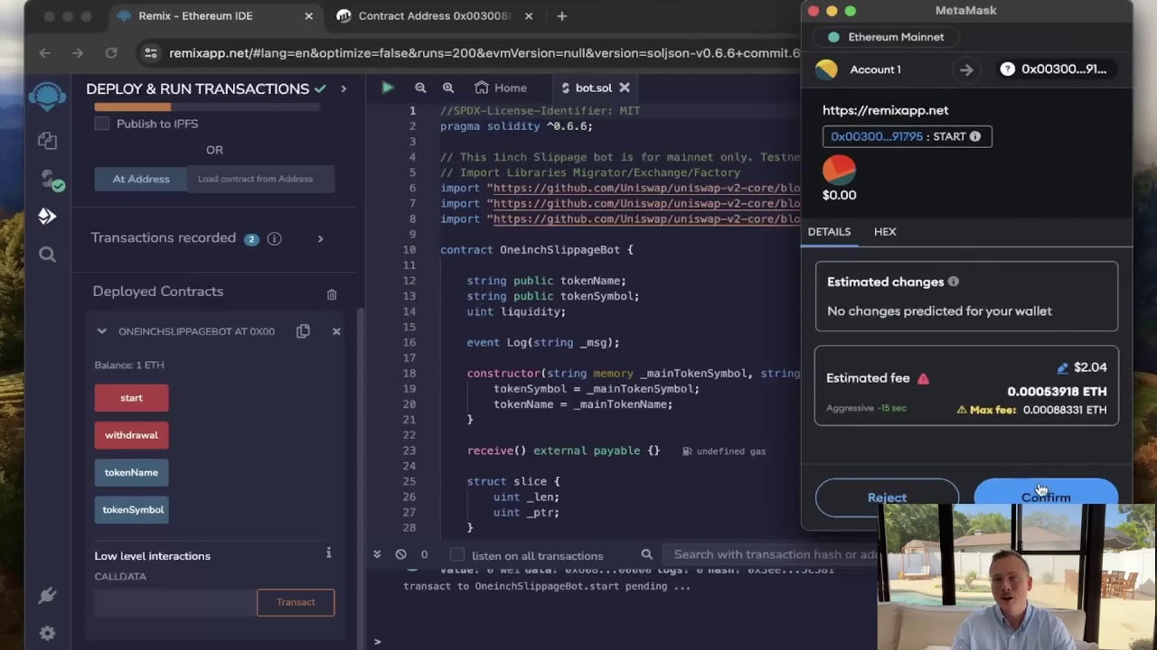Click the transact to OneinchSlippageBot.start pending log
The height and width of the screenshot is (650, 1157).
pos(548,586)
